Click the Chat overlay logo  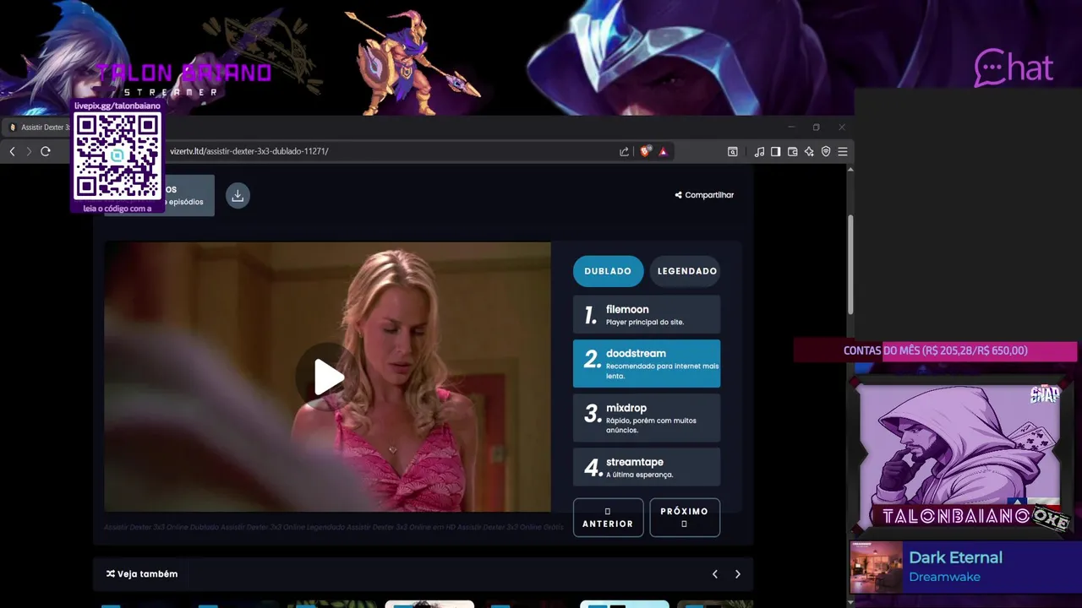[1014, 68]
